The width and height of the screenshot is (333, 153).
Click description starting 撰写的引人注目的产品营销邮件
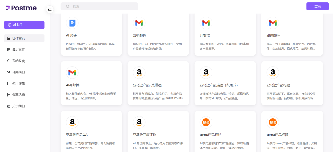[x=157, y=46]
